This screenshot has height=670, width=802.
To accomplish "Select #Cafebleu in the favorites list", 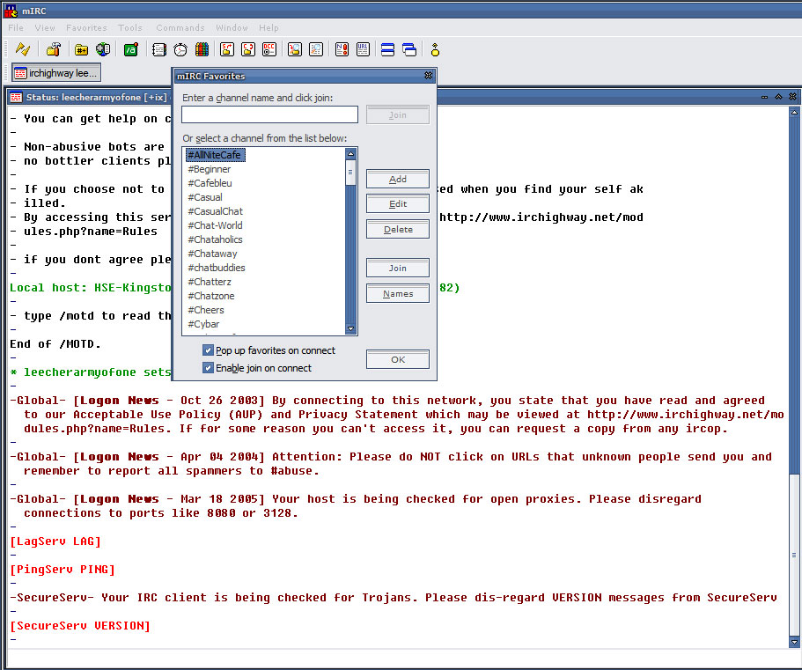I will click(210, 182).
